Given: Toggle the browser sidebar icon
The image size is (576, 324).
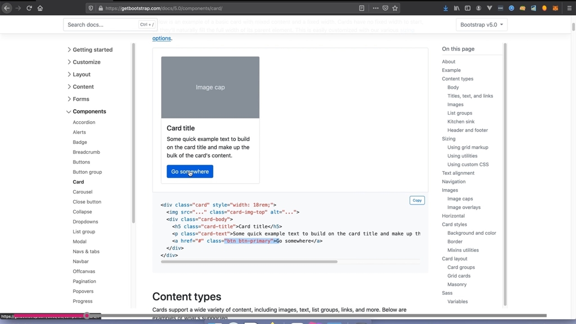Looking at the screenshot, I should pos(468,8).
